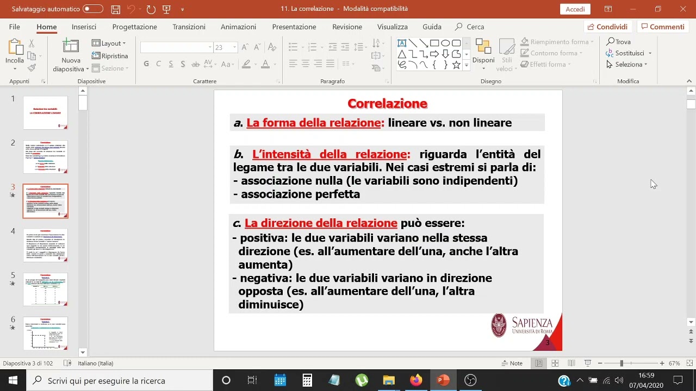The width and height of the screenshot is (696, 391).
Task: Click the Ripristina button
Action: [x=110, y=56]
